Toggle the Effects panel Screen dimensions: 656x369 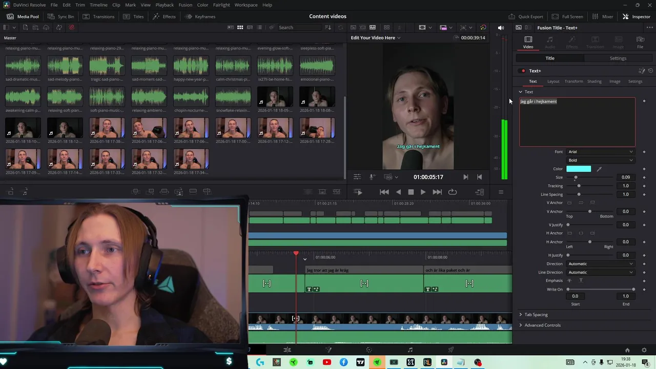[164, 16]
